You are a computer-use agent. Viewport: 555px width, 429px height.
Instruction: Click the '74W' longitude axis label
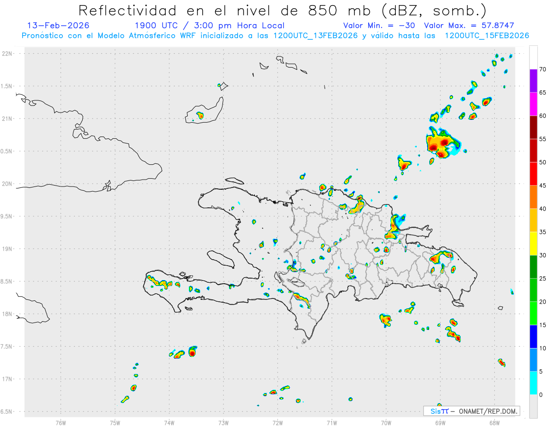pos(169,423)
